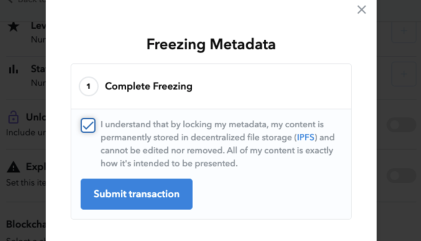Click the Submit transaction button
The height and width of the screenshot is (241, 421).
[x=136, y=194]
